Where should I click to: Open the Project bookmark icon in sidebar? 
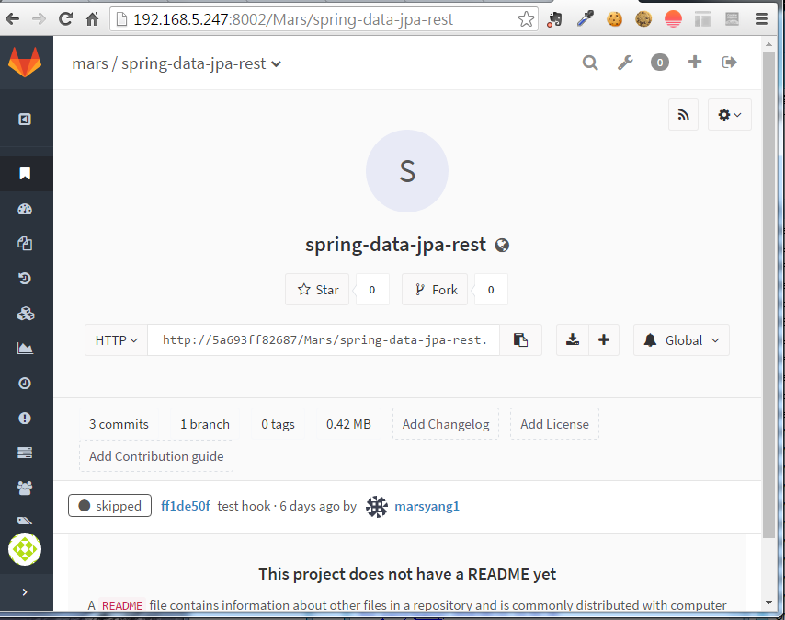click(x=25, y=173)
